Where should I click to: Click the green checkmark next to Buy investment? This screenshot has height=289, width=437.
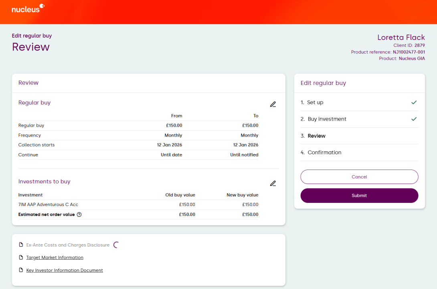pyautogui.click(x=414, y=119)
